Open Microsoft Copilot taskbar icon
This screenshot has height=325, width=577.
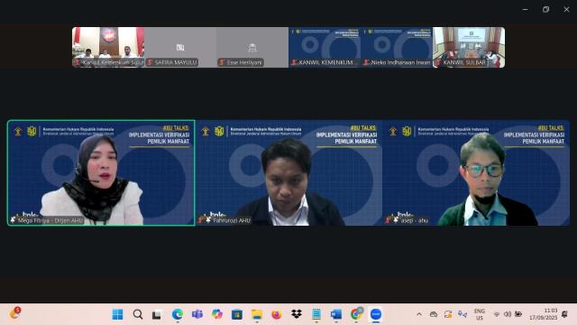(217, 314)
